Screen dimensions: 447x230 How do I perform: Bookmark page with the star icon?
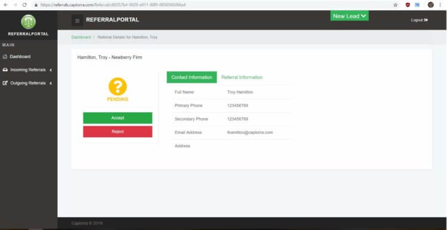point(395,5)
